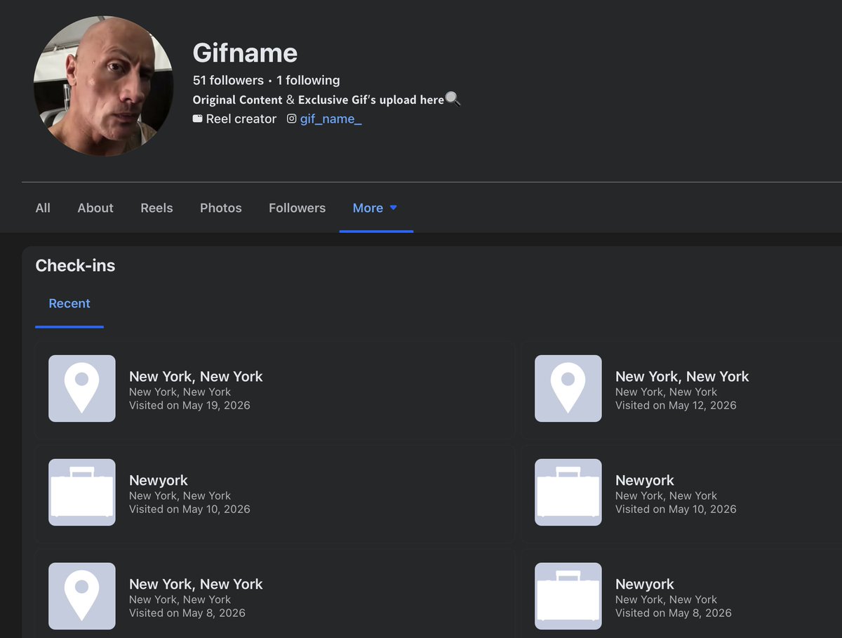Screen dimensions: 842x638
Task: Switch to the Photos tab
Action: [x=221, y=208]
